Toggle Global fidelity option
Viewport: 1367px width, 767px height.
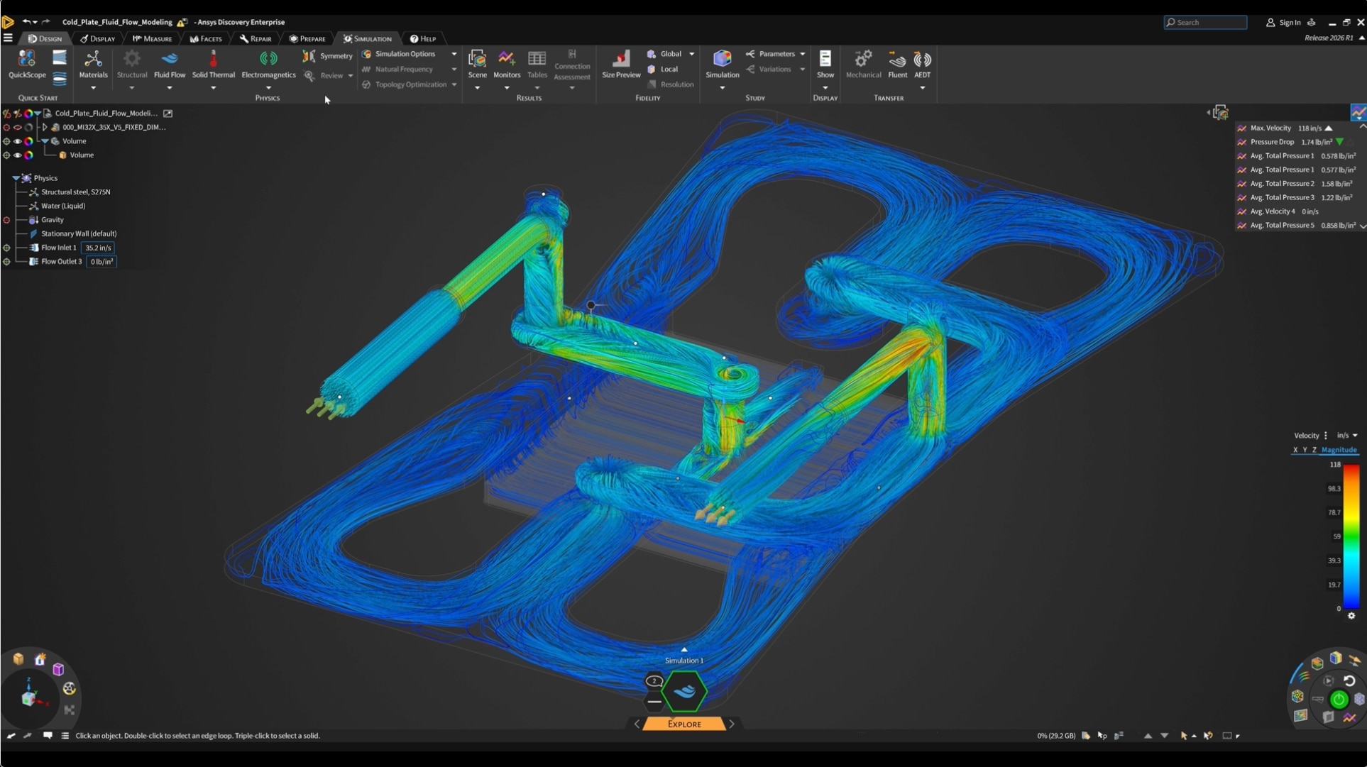[x=664, y=54]
